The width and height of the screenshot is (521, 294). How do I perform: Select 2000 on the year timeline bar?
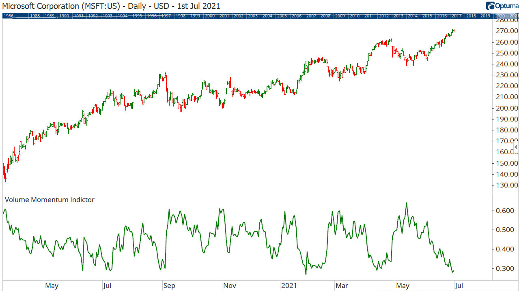210,16
